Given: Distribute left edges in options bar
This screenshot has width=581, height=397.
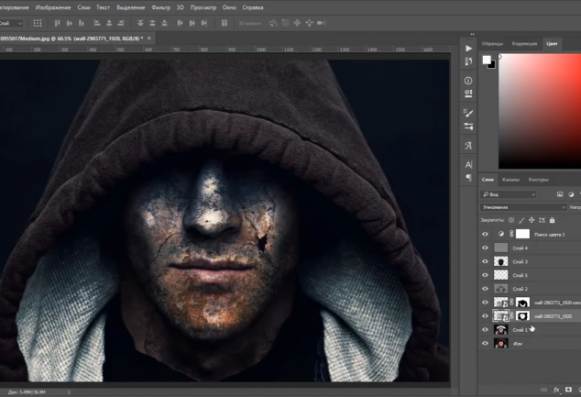Looking at the screenshot, I should [181, 23].
